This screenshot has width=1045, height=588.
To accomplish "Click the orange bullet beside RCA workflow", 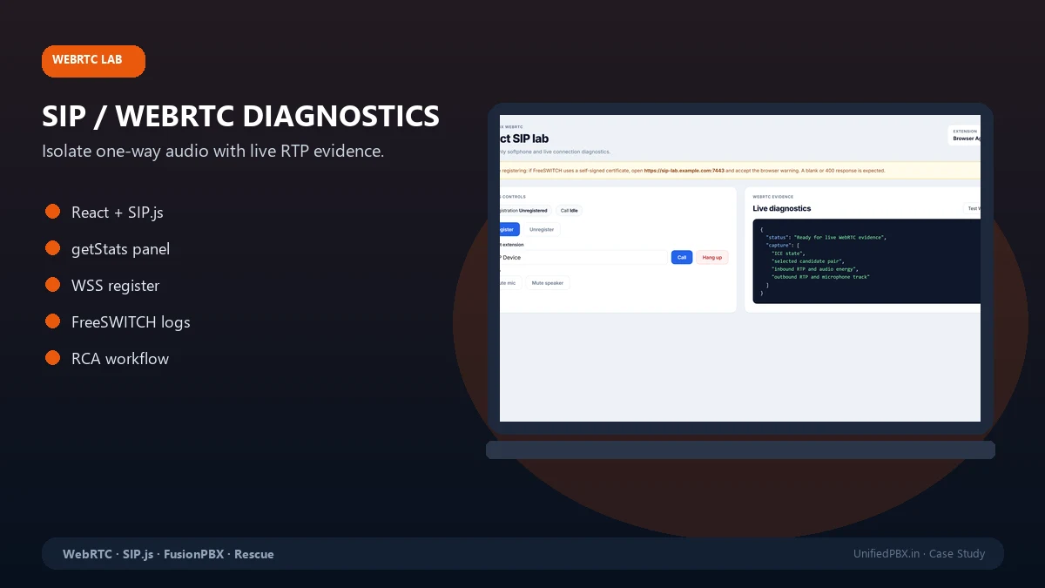I will [x=52, y=358].
